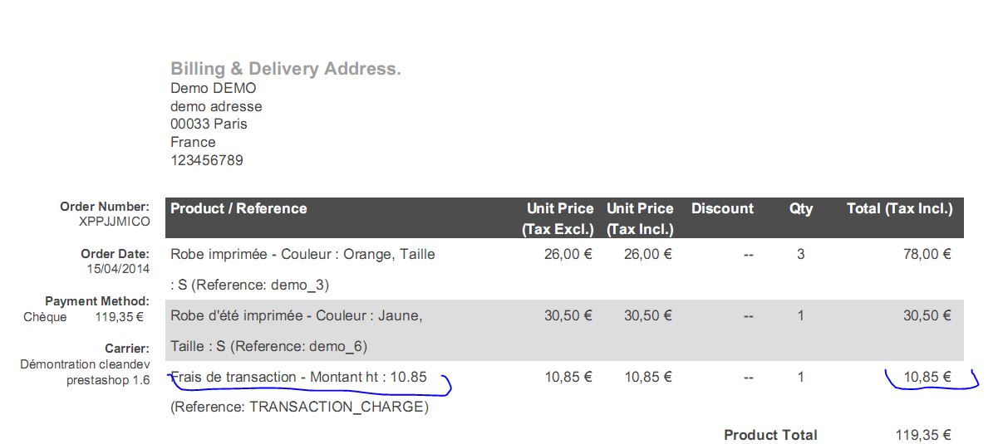1003x444 pixels.
Task: Click the circled 10,85 € total
Action: click(927, 377)
